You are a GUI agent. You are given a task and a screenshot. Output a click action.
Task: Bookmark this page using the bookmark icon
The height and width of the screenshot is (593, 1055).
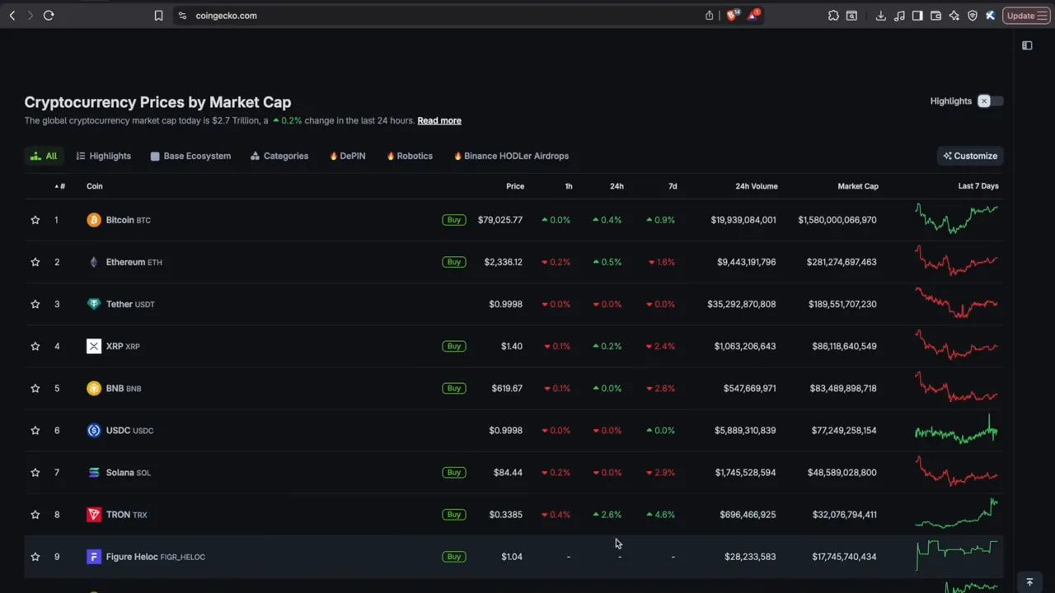tap(158, 16)
